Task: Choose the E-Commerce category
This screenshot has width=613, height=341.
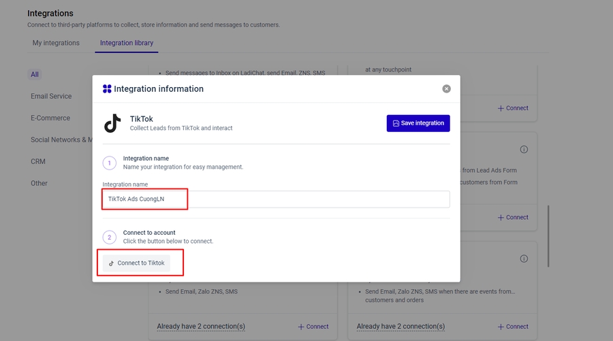Action: 50,118
